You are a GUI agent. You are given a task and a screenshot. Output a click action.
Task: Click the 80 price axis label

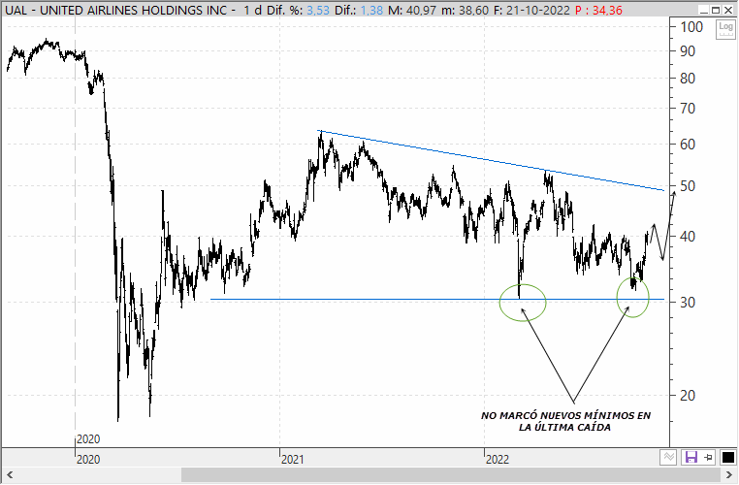688,79
